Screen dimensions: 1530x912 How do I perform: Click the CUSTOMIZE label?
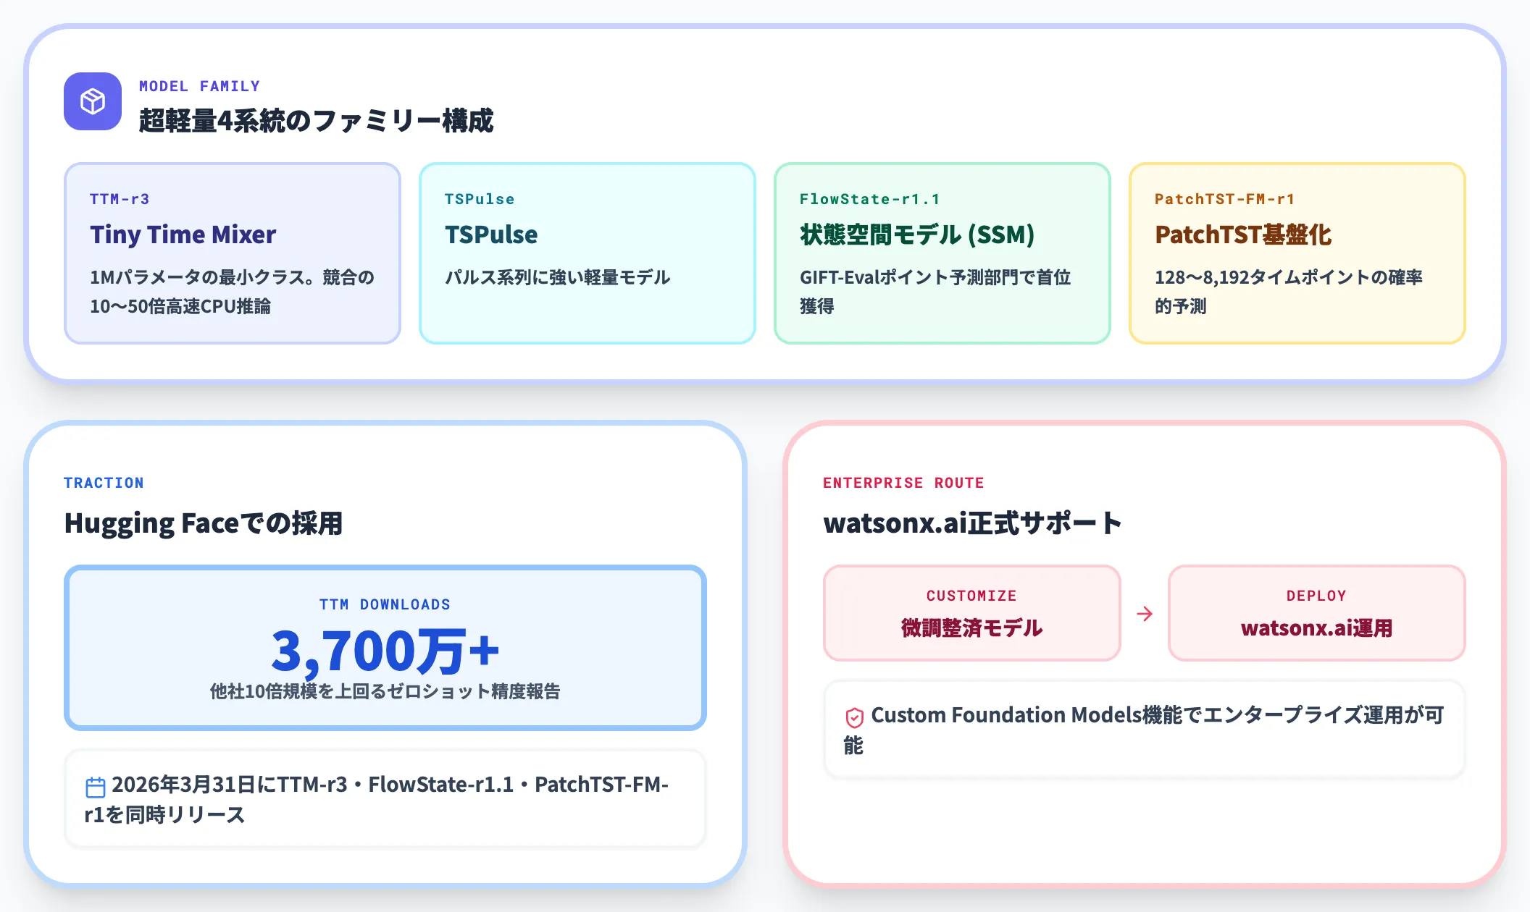click(x=971, y=596)
